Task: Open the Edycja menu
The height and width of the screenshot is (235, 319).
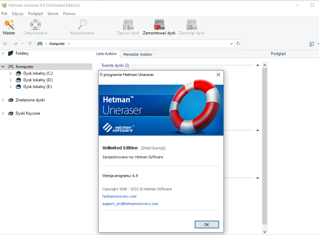Action: click(17, 14)
